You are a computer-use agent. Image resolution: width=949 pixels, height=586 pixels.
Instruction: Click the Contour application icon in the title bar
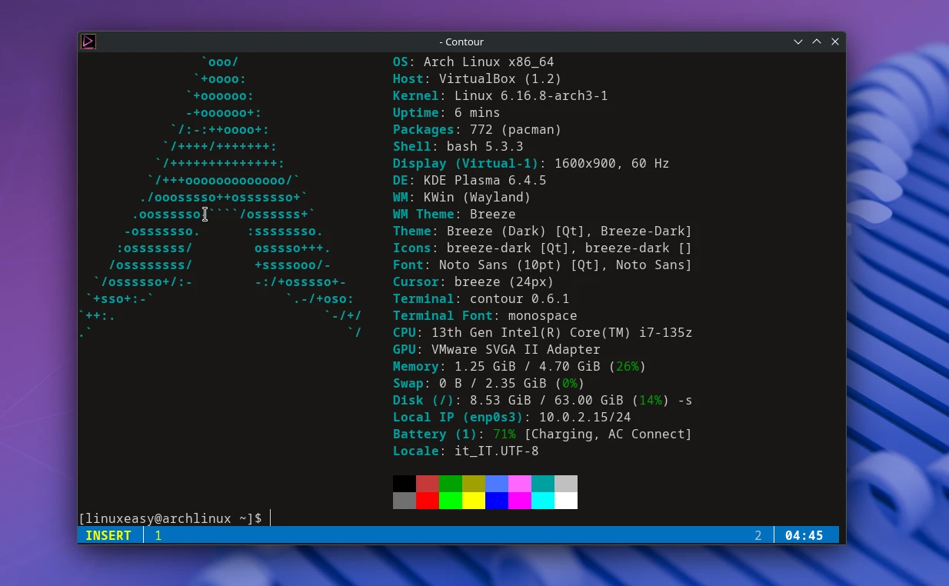click(88, 42)
